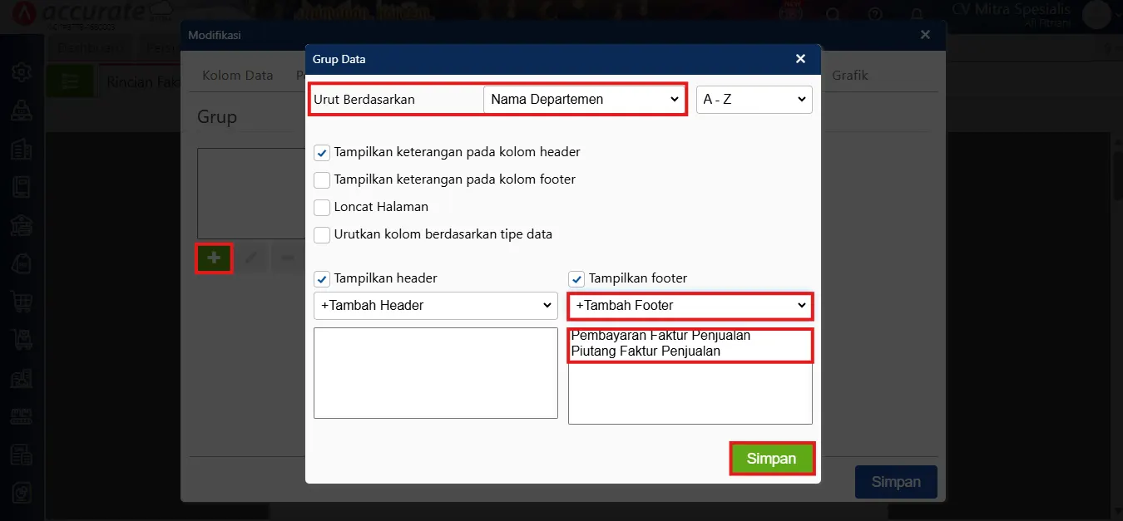This screenshot has width=1123, height=521.
Task: Uncheck Tampilkan keterangan pada kolom header
Action: coord(322,152)
